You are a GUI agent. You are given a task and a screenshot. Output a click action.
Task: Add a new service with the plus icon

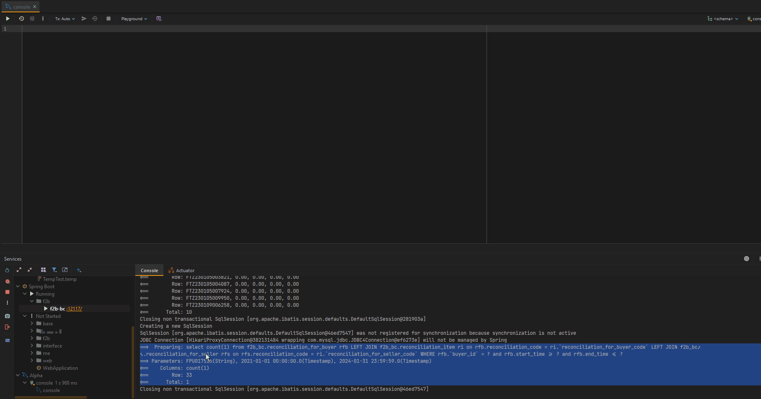coord(79,270)
